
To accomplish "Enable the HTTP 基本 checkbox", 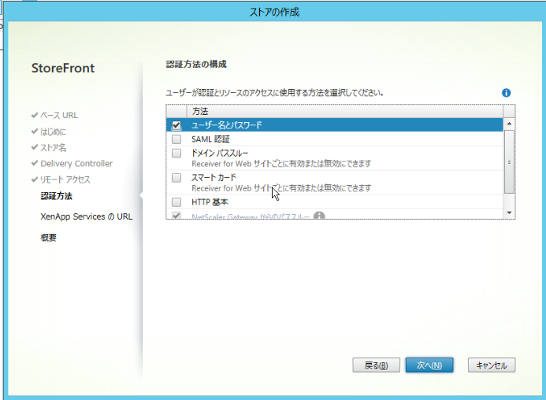I will (x=176, y=202).
